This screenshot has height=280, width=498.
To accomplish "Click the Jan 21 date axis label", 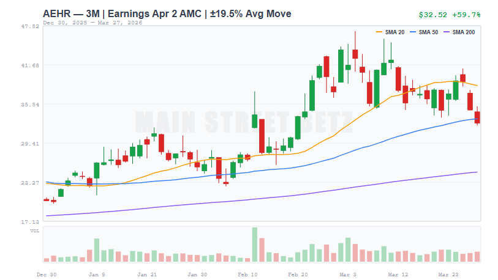I will click(x=147, y=274).
